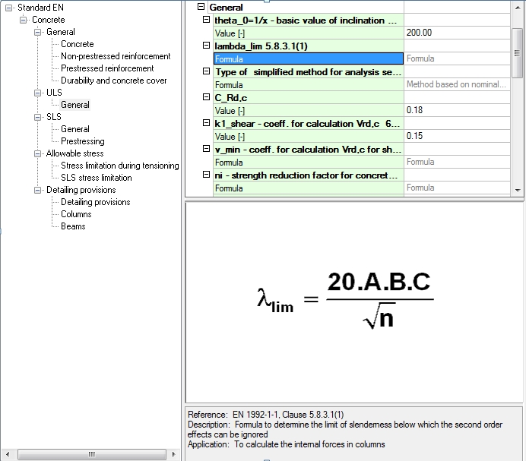Open Detailing provisions leaf item

96,202
